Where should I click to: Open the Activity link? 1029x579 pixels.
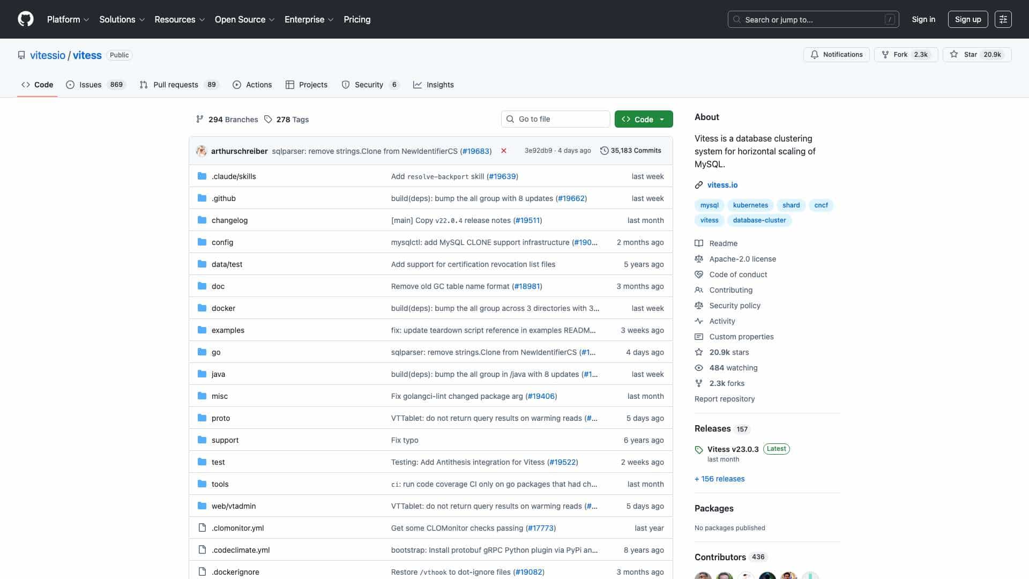pyautogui.click(x=722, y=321)
